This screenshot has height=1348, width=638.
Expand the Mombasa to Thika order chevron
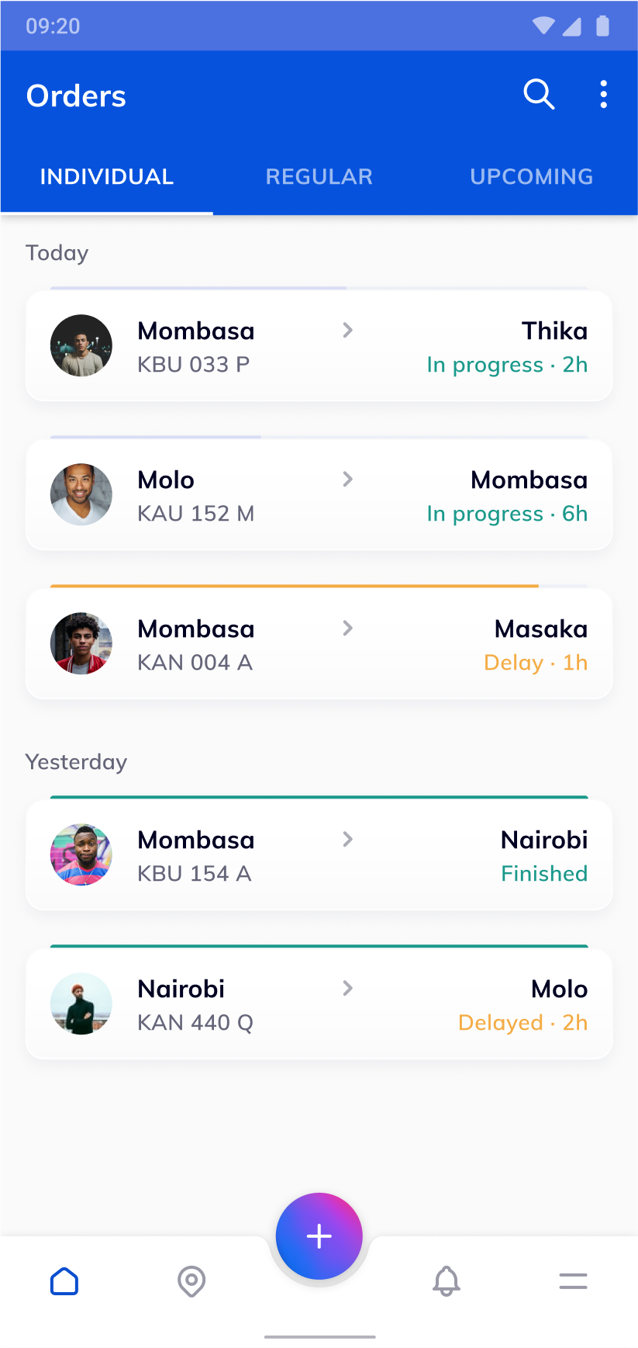(348, 331)
